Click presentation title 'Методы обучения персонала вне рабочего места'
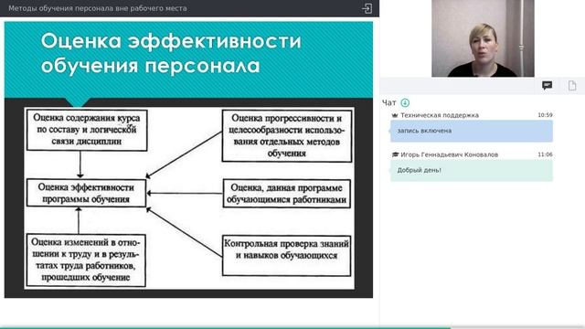 point(98,8)
